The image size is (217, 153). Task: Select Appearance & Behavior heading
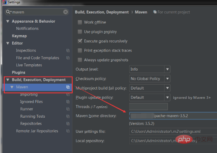(x=34, y=21)
